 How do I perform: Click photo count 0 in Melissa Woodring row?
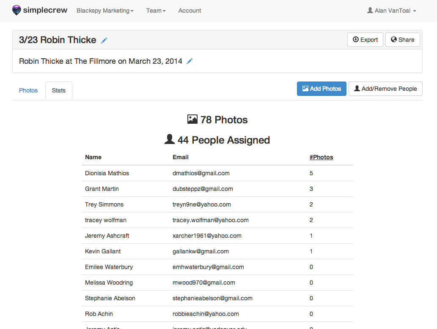pyautogui.click(x=311, y=282)
